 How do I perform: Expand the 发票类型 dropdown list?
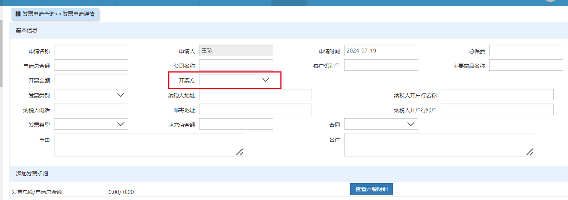(x=91, y=124)
